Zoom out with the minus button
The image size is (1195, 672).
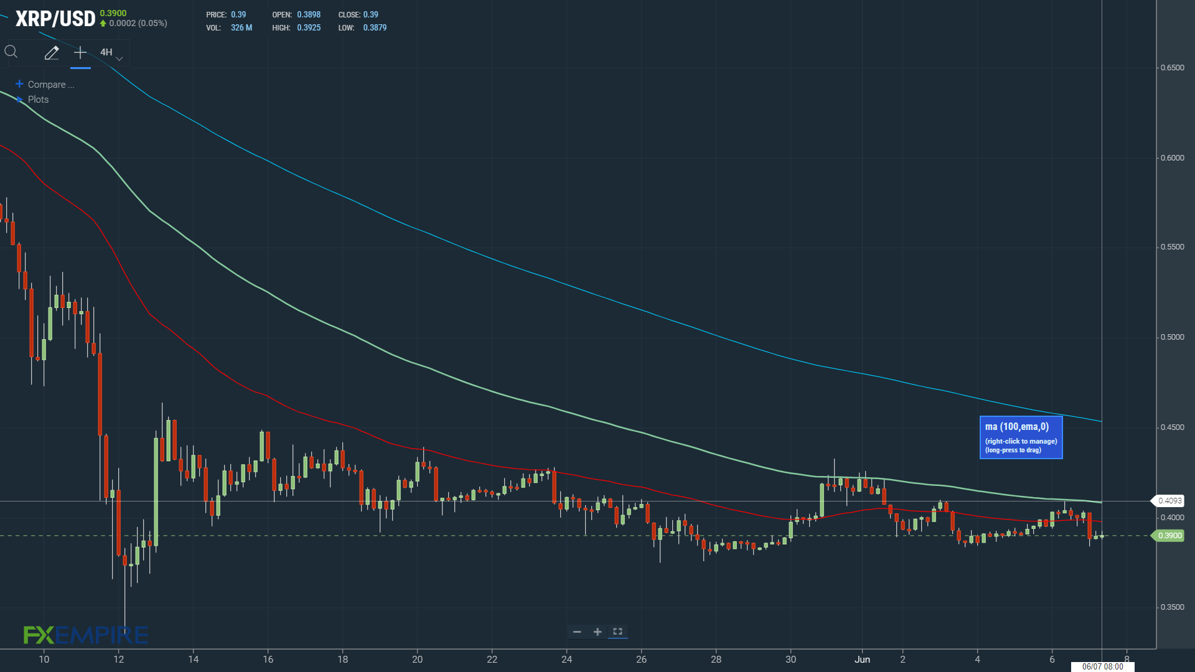pos(577,632)
